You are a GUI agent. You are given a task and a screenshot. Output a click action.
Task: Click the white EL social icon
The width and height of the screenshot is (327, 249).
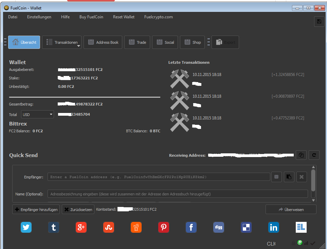pyautogui.click(x=301, y=227)
